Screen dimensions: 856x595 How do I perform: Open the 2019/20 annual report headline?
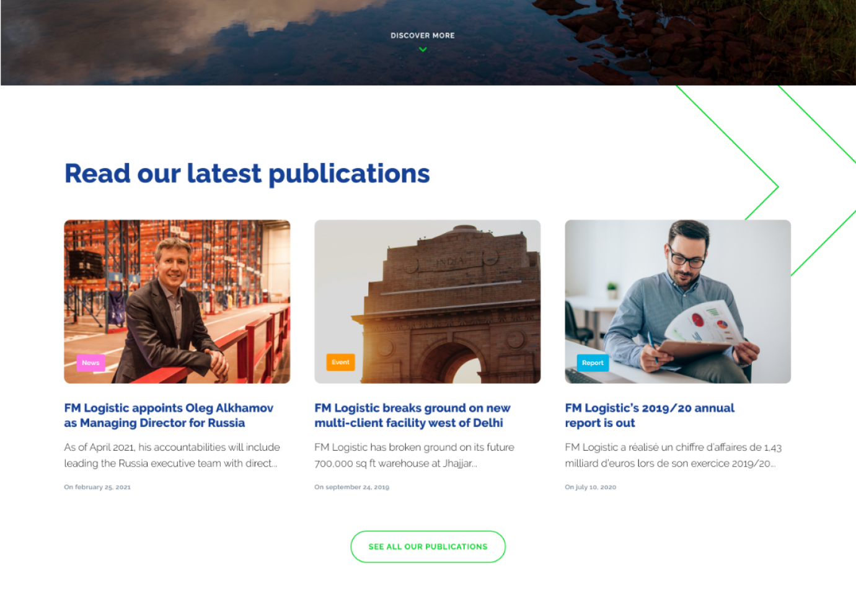pyautogui.click(x=650, y=415)
